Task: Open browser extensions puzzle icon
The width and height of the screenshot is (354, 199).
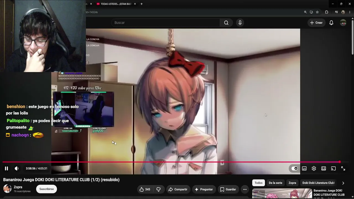Action: (x=327, y=12)
